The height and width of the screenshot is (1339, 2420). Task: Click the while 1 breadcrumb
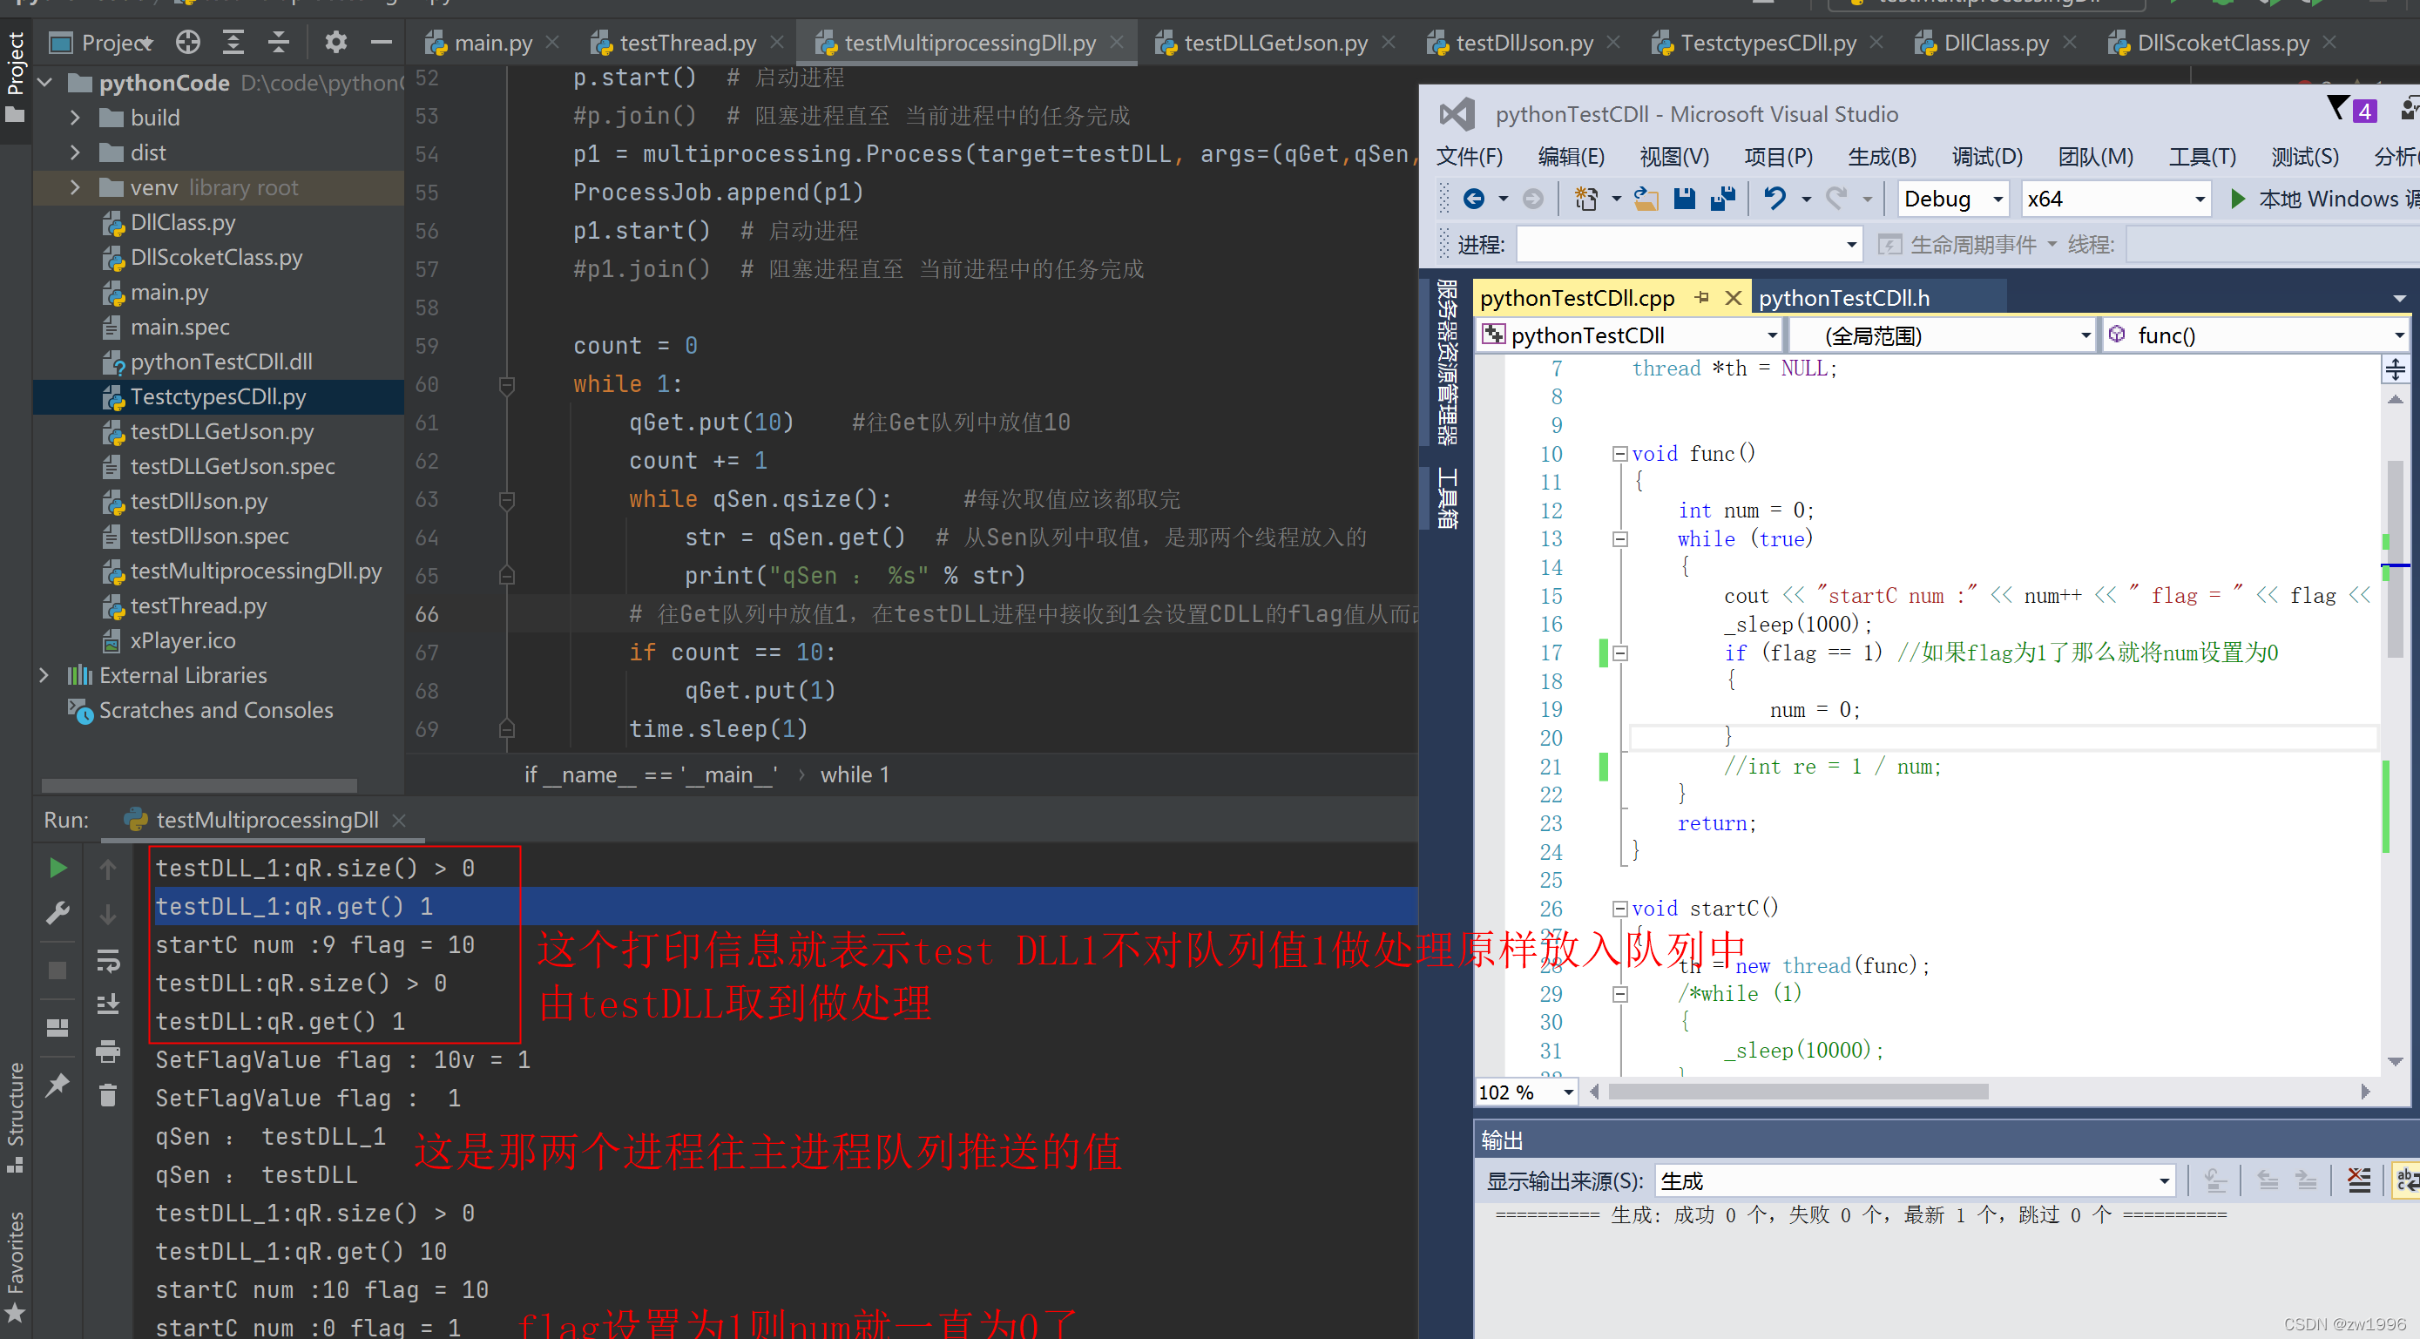point(853,774)
